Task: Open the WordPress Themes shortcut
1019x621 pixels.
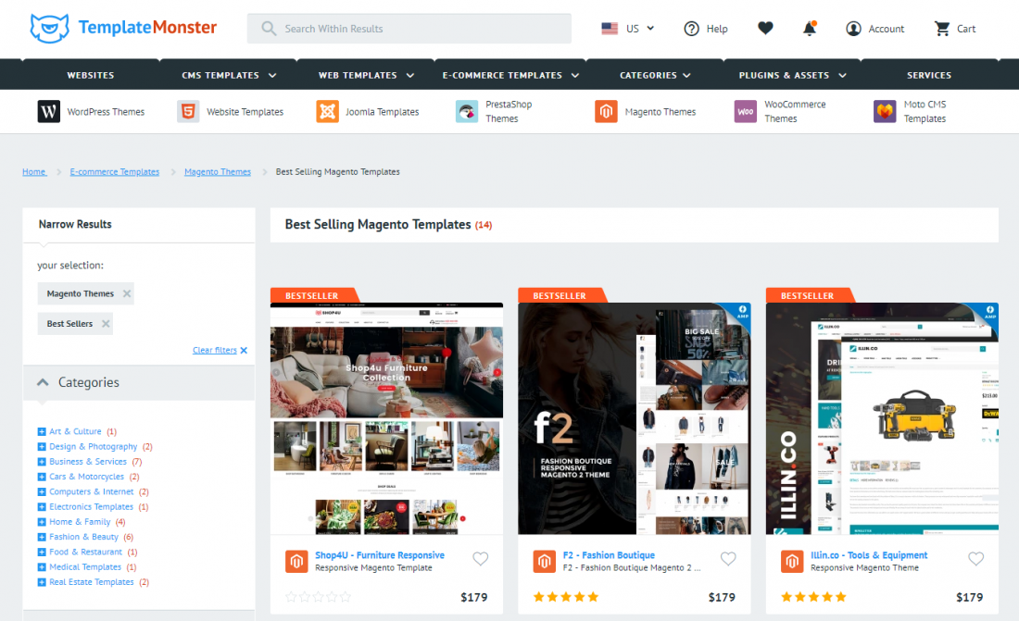Action: pos(106,112)
